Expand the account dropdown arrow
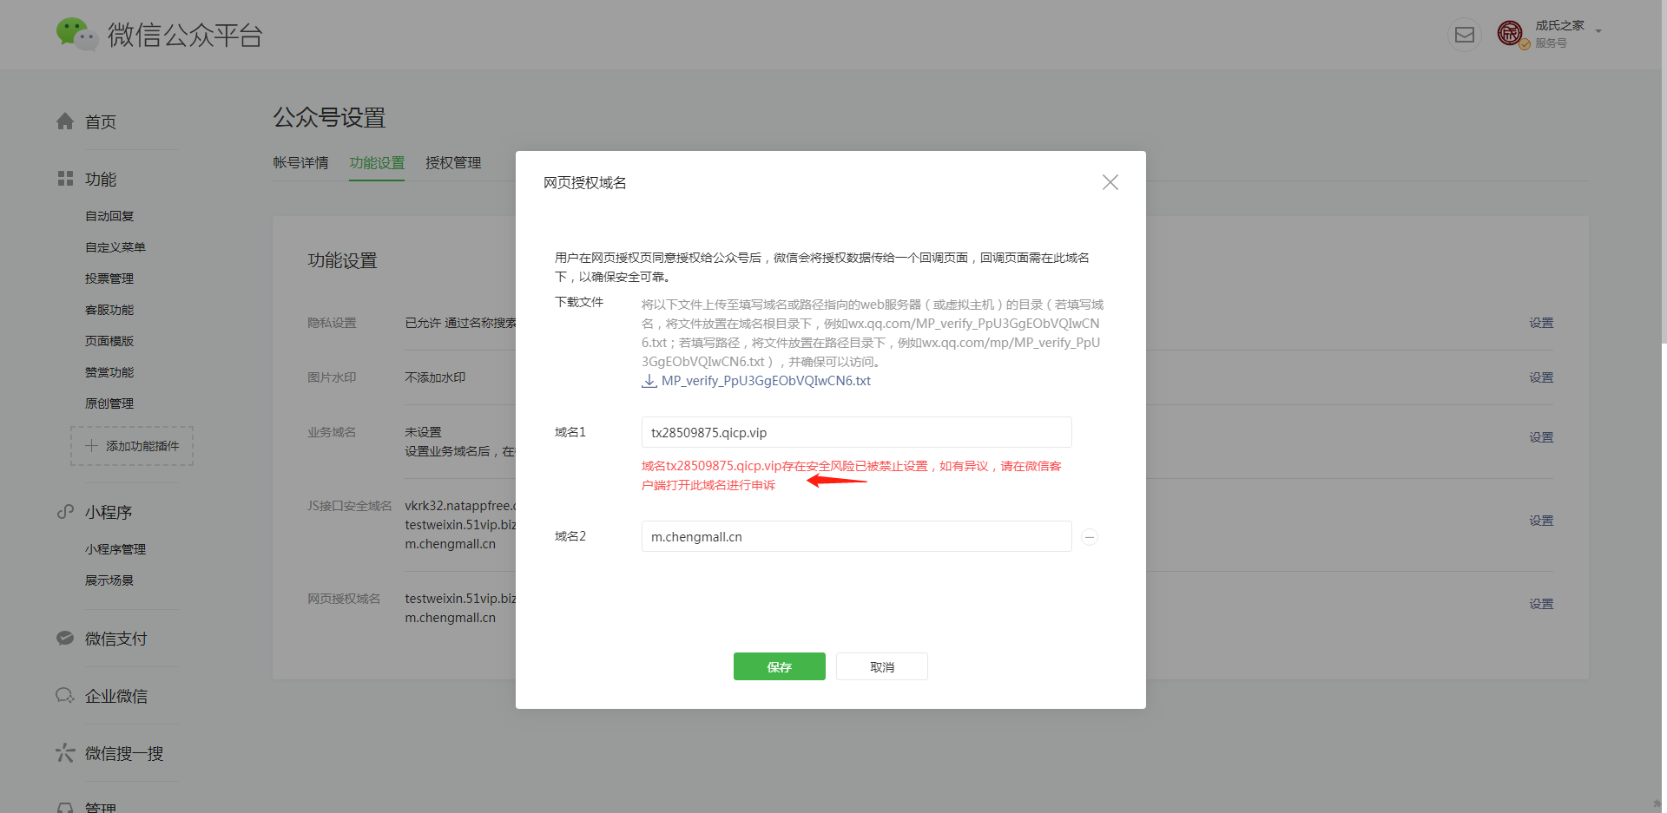Image resolution: width=1667 pixels, height=813 pixels. [1598, 31]
